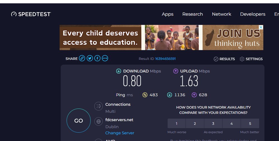Click the 'fdcservers.net' server name
This screenshot has width=279, height=141.
[x=119, y=120]
